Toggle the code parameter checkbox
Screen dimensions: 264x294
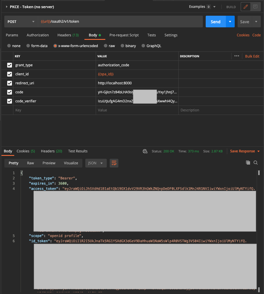[x=10, y=92]
